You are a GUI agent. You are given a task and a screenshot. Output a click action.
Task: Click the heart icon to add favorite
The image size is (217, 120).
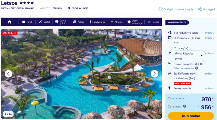pyautogui.click(x=161, y=9)
